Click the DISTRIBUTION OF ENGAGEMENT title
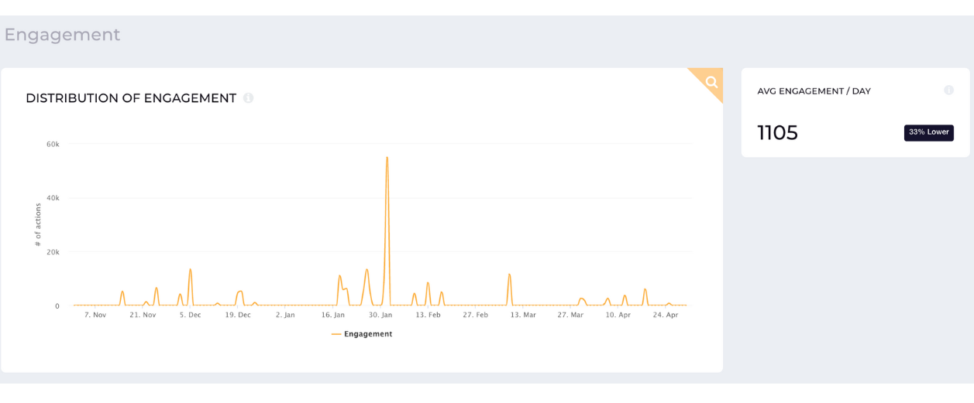 point(131,98)
